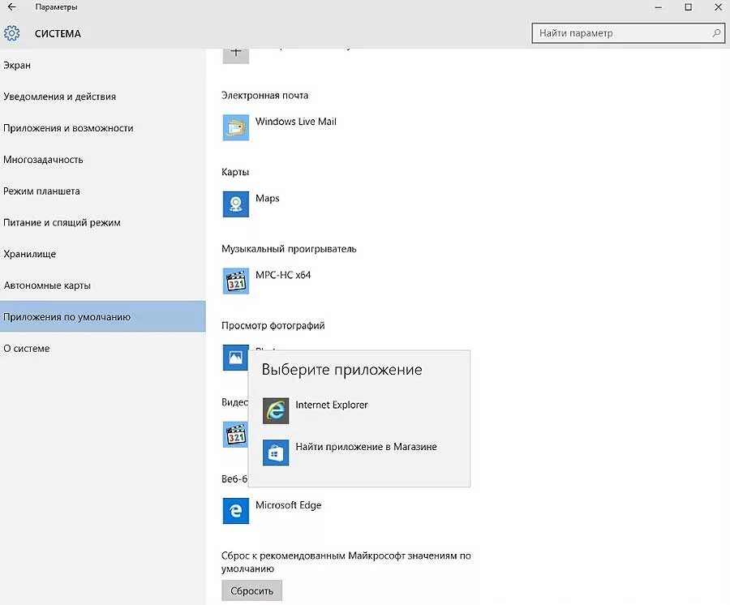This screenshot has width=730, height=605.
Task: Click the Store icon in the popup
Action: click(x=276, y=453)
